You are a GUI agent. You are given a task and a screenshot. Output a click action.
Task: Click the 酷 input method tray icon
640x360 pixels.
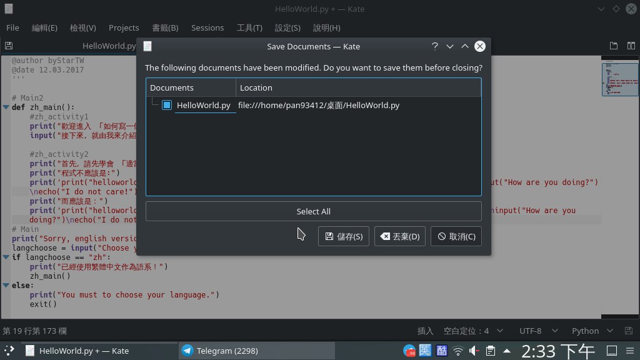442,351
